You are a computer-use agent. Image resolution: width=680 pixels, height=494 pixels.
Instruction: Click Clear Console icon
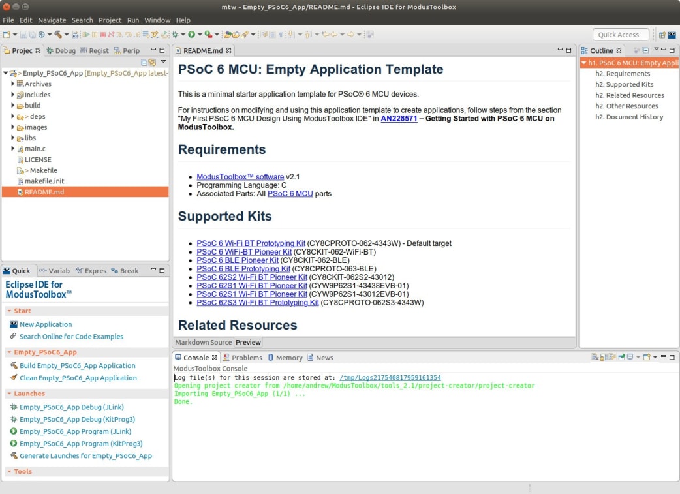coord(595,358)
